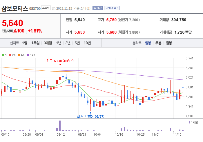
Task: Click the current price 5,640
Action: click(12, 23)
